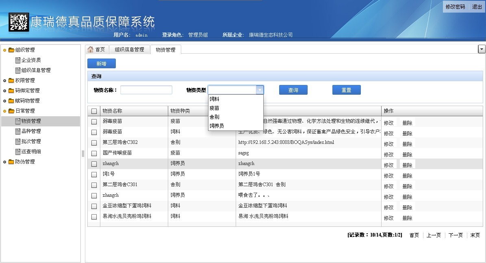Check the first 弱毒疫苗 row with type 疫苗

tap(94, 122)
